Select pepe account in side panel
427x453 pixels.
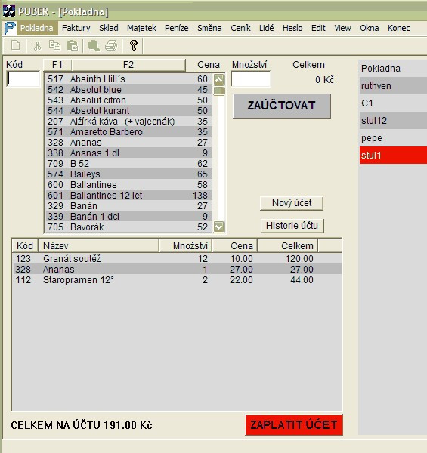pos(393,138)
